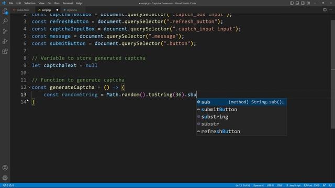The width and height of the screenshot is (335, 188).
Task: Select the 'sub' autocomplete suggestion
Action: coord(242,102)
